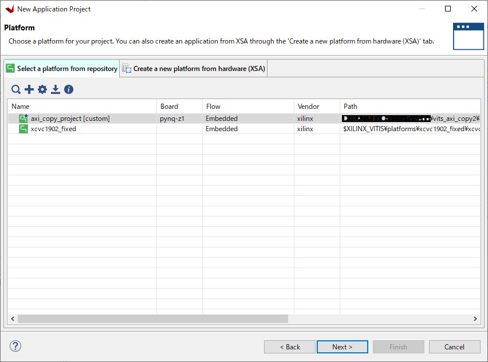Click the search platforms magnifier icon

[16, 90]
